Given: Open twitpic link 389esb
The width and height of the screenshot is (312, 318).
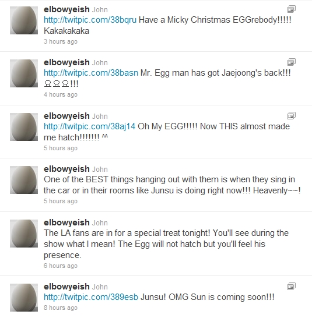Looking at the screenshot, I should pos(91,297).
